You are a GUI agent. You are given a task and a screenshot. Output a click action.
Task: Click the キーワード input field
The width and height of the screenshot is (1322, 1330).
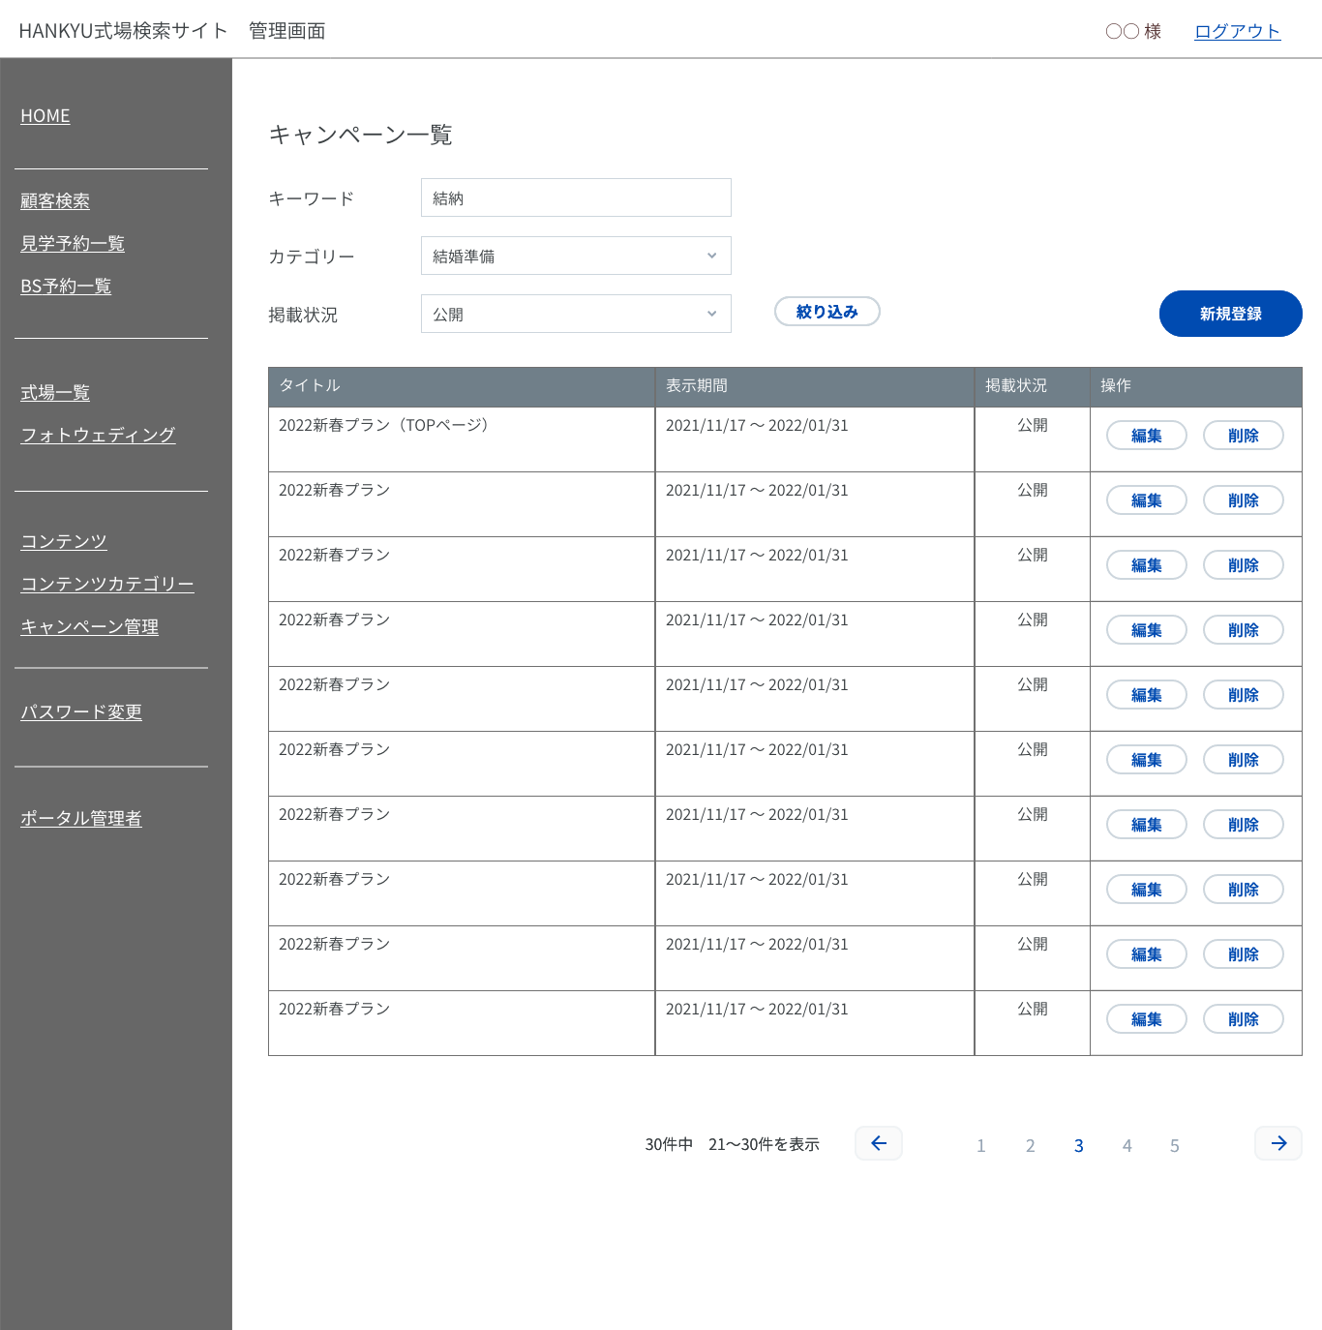click(576, 197)
